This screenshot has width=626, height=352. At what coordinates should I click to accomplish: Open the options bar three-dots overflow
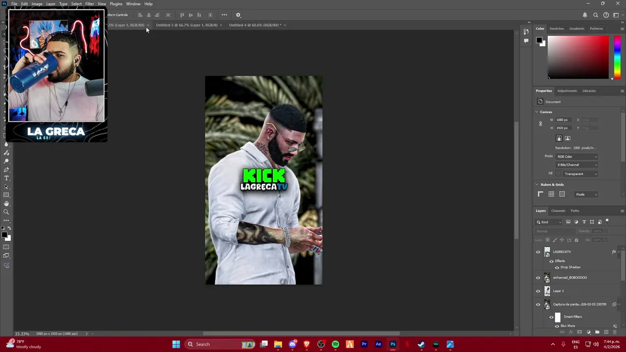(224, 15)
